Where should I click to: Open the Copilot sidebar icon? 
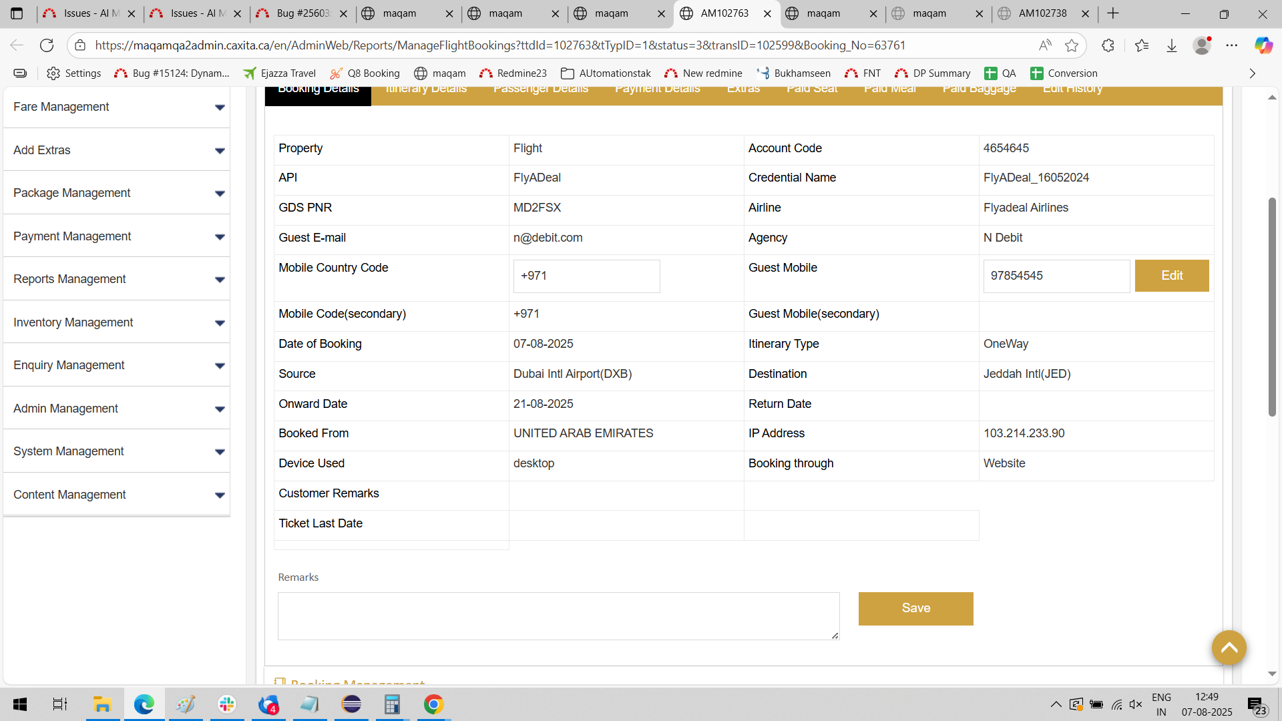[x=1263, y=45]
